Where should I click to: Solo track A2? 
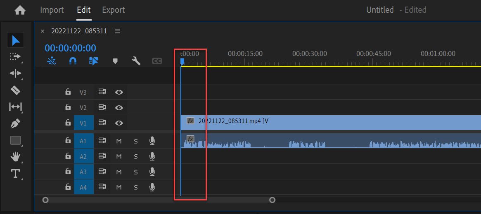coord(135,156)
